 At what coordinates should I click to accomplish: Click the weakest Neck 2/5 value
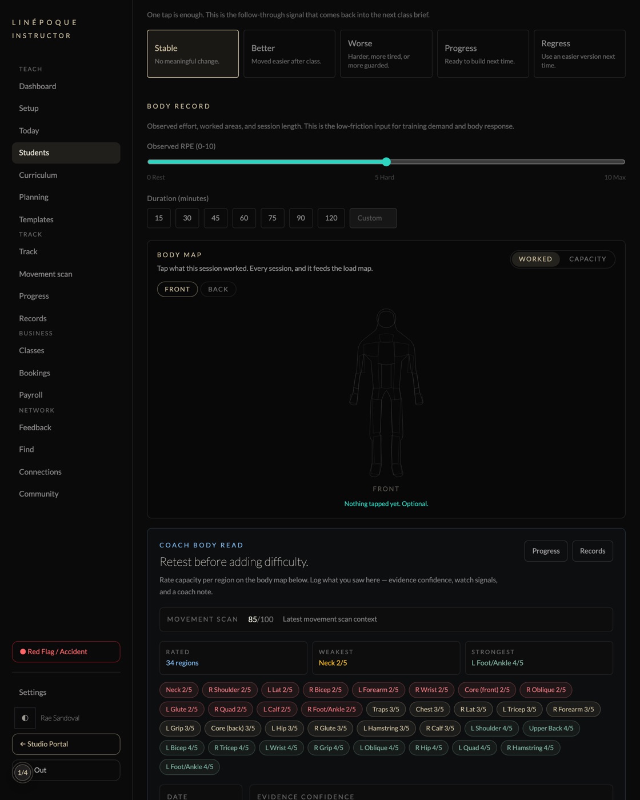coord(333,663)
